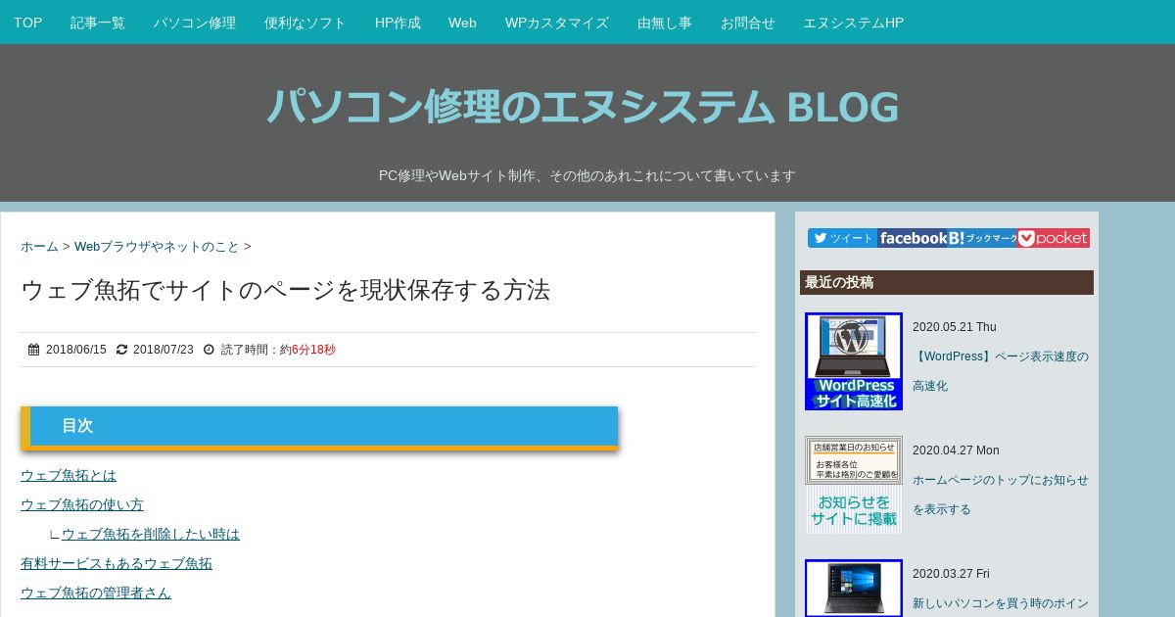Click date 2020.05.21 Thu in sidebar
The width and height of the screenshot is (1175, 617).
coord(955,327)
